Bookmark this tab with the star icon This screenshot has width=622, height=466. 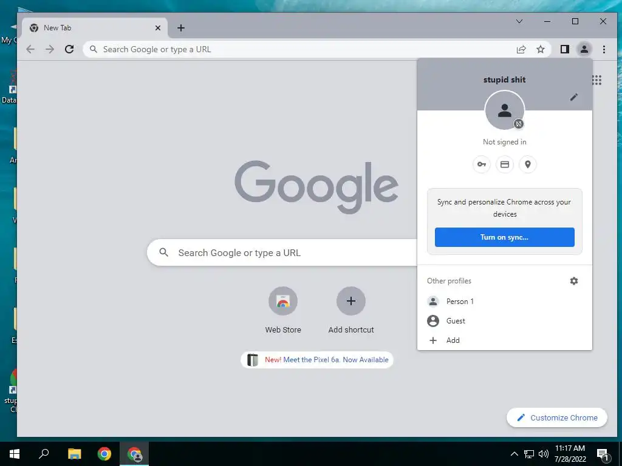540,49
